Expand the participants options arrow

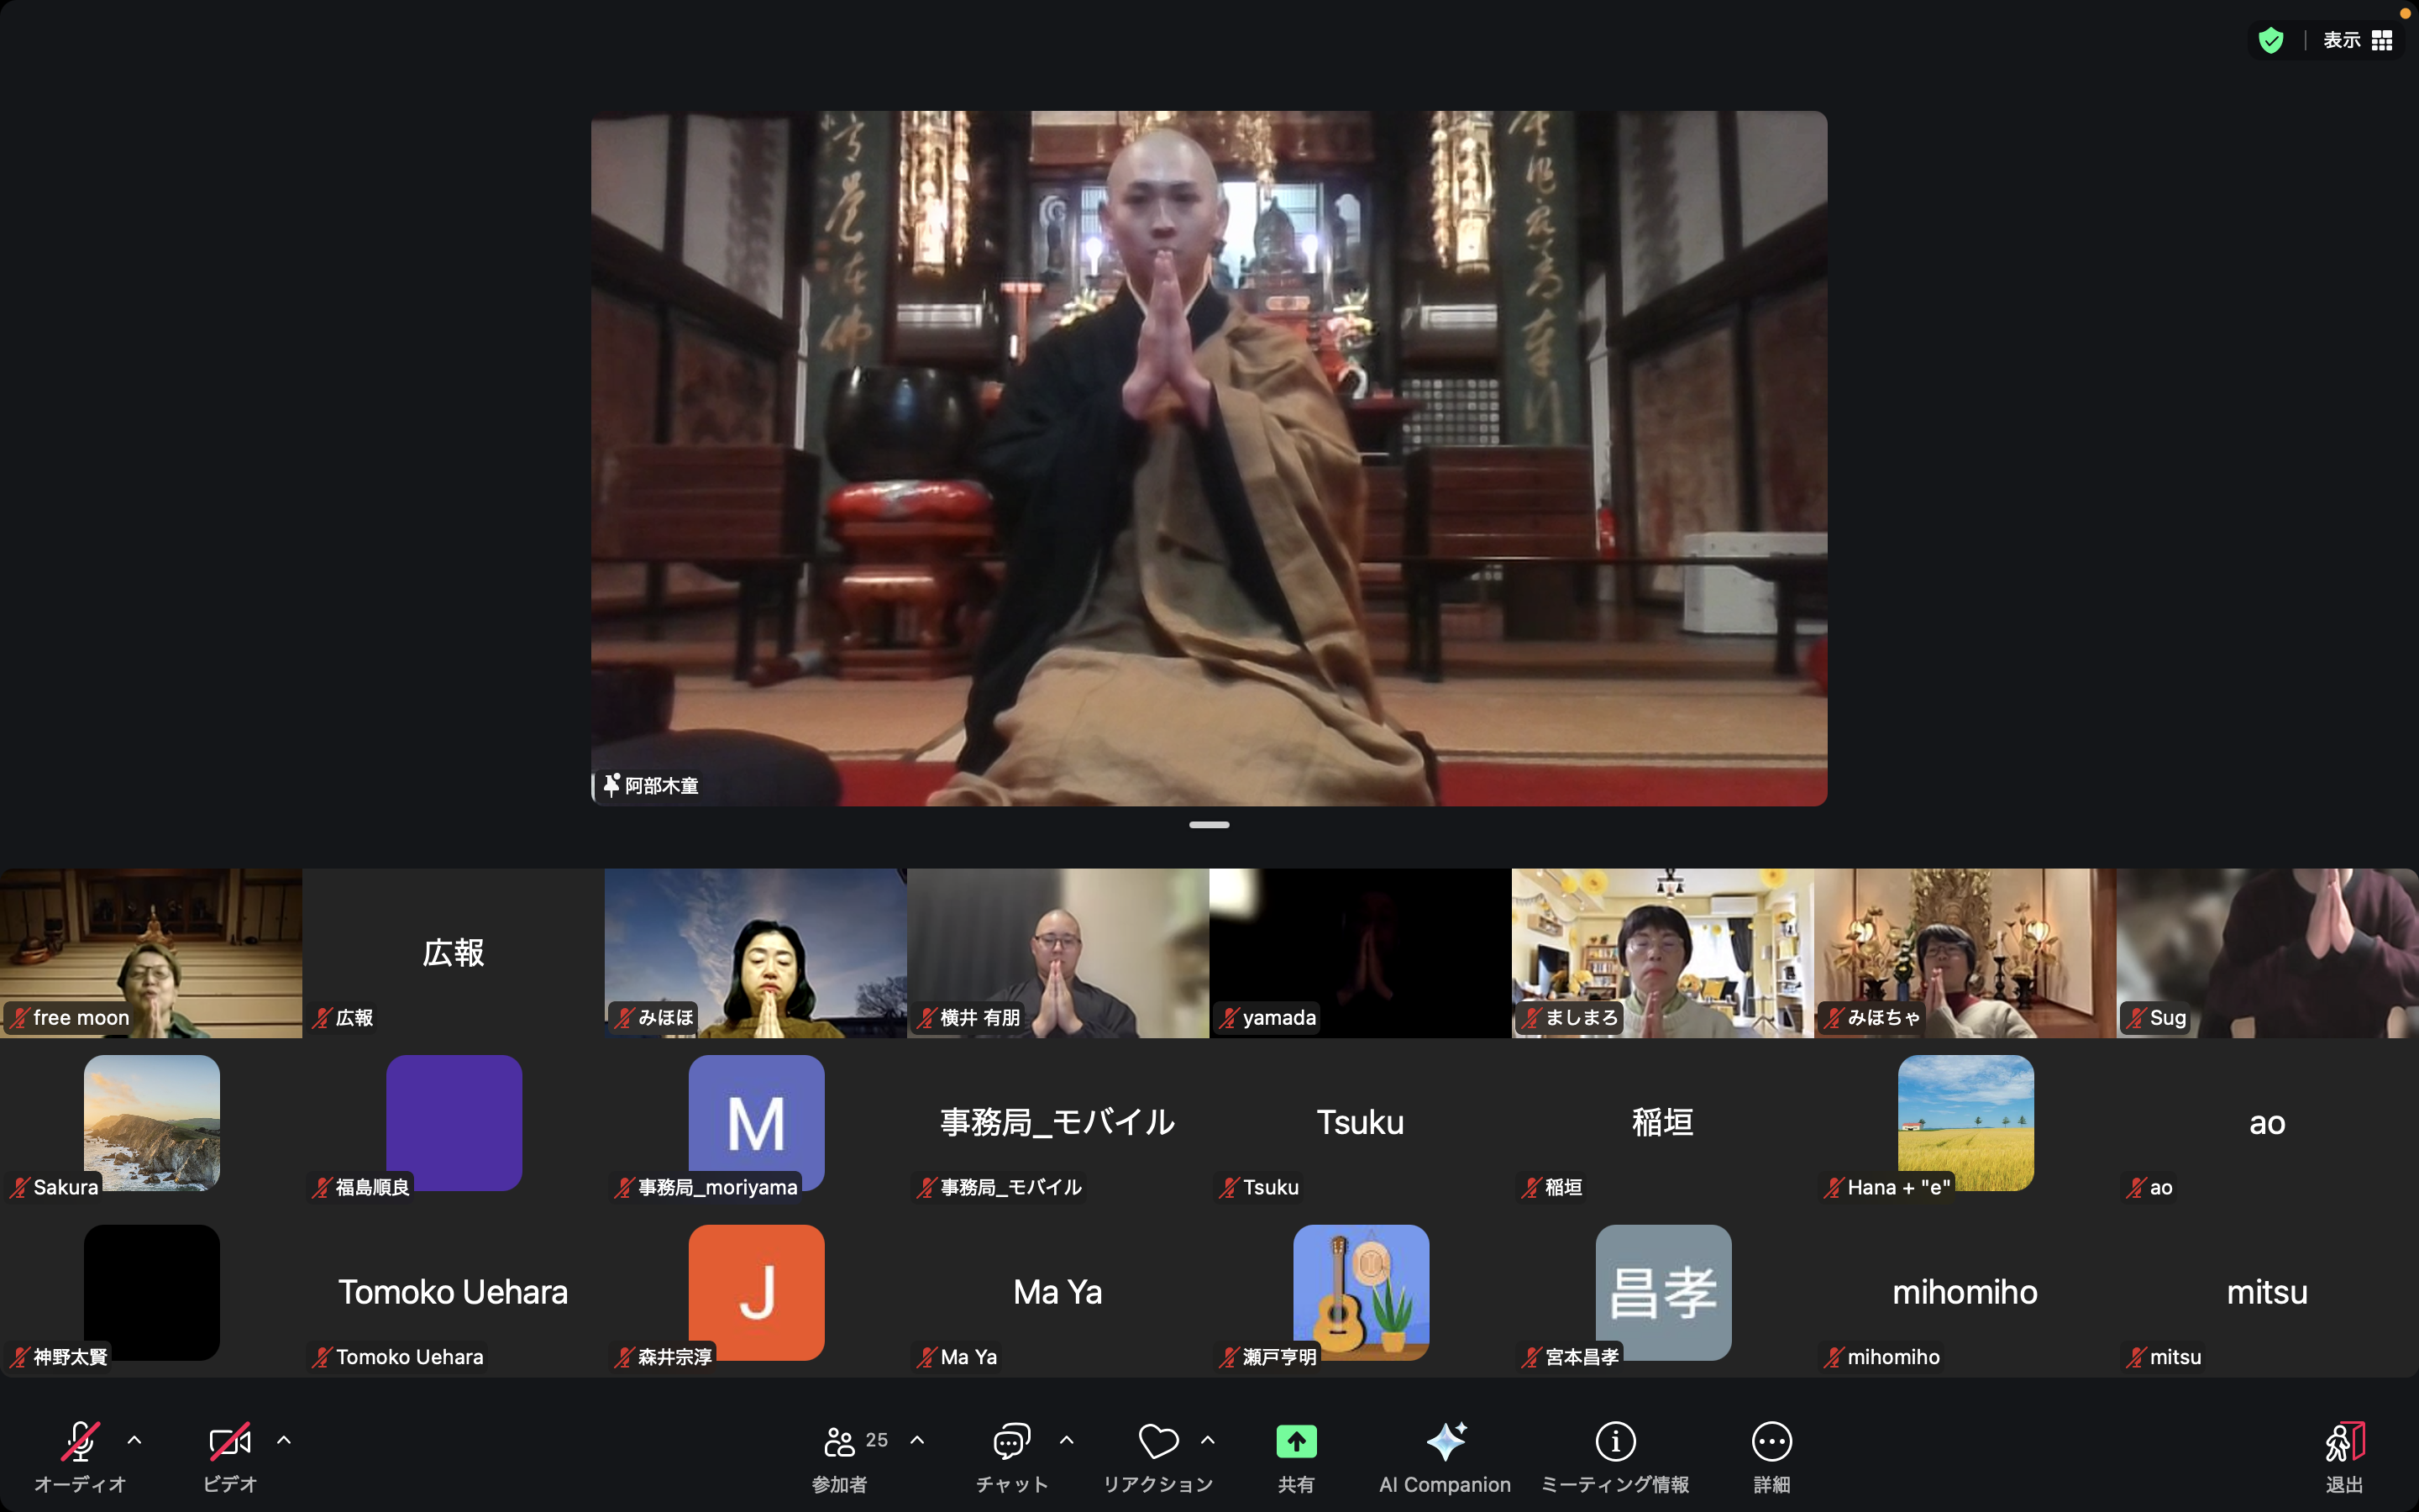click(917, 1440)
